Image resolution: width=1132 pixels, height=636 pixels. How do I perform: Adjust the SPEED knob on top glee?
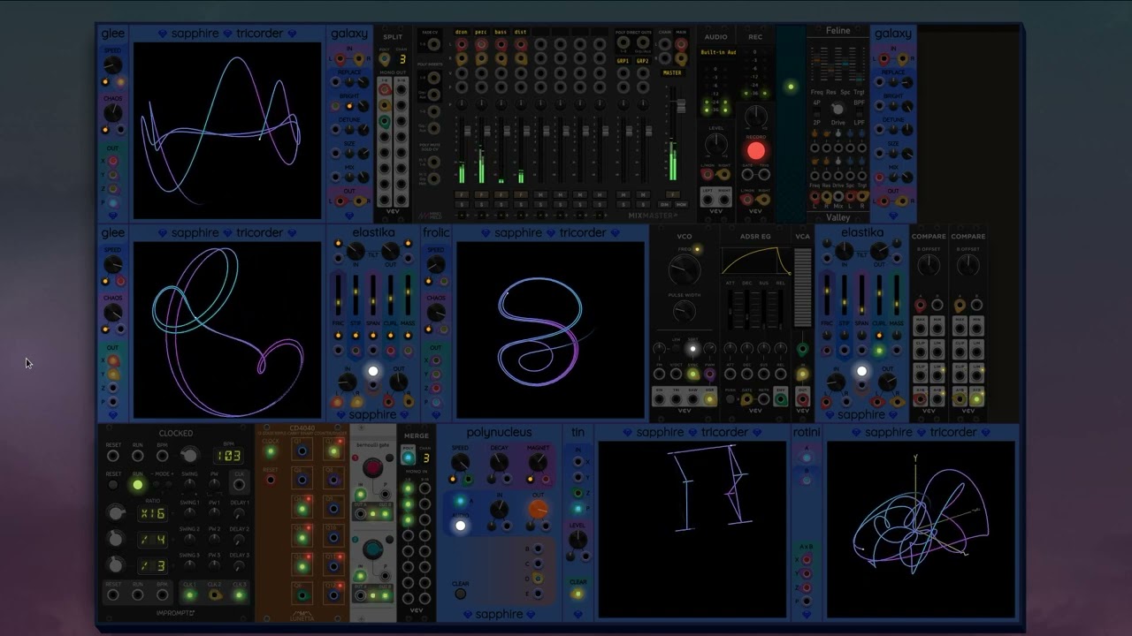click(113, 65)
